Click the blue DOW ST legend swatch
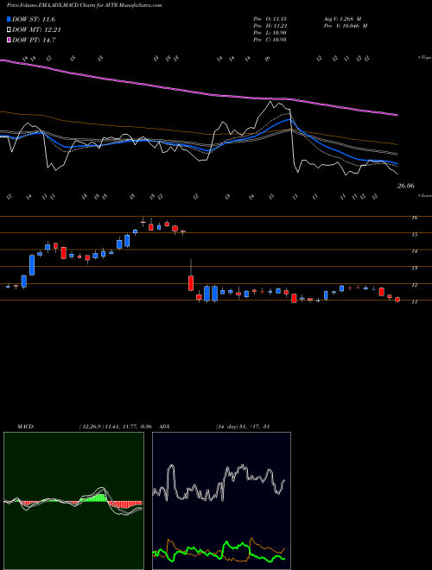Viewport: 432px width, 570px height. (9, 19)
